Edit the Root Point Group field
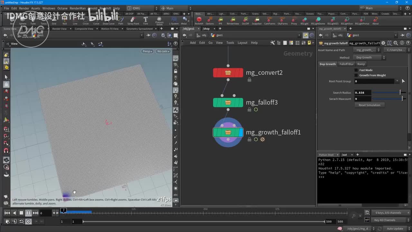Image resolution: width=412 pixels, height=232 pixels. 374,81
